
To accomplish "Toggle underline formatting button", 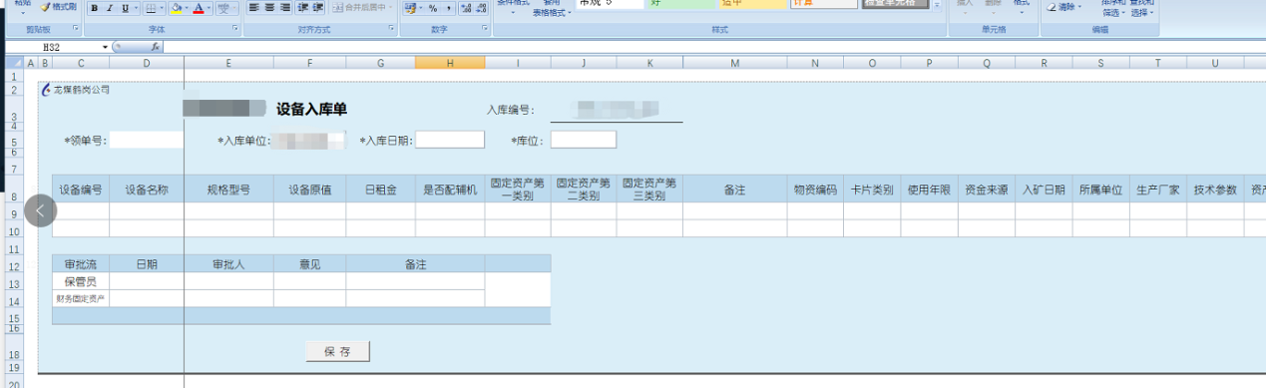I will (x=125, y=8).
